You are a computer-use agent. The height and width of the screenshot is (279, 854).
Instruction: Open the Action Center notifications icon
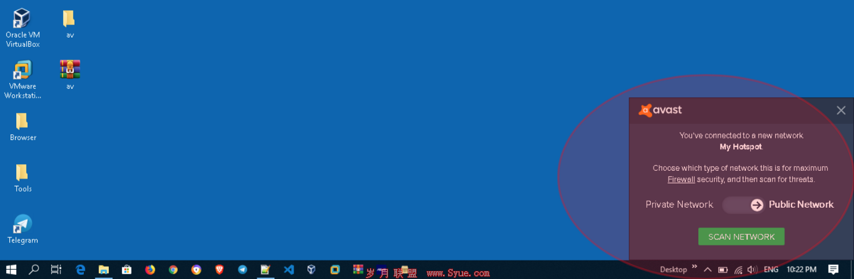point(833,269)
